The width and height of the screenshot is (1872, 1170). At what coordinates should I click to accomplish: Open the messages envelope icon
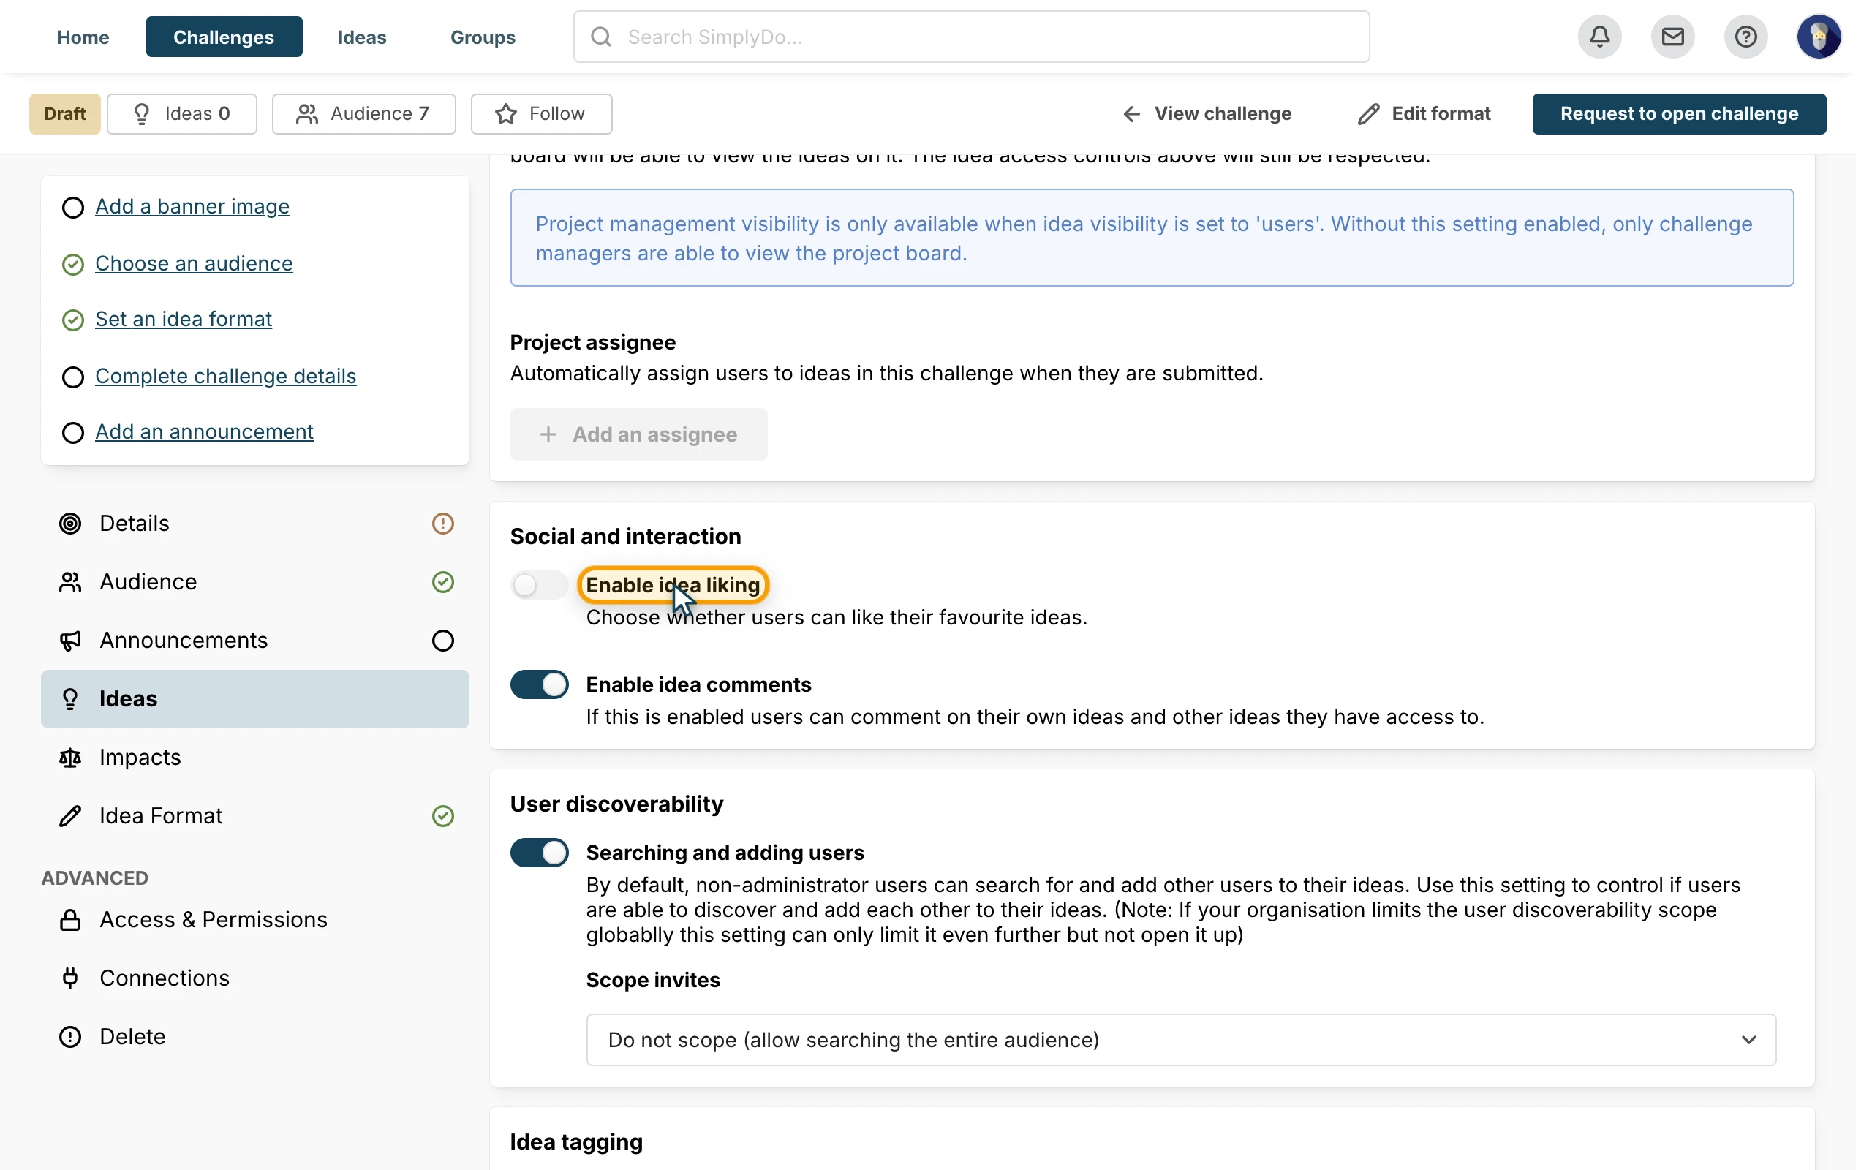coord(1672,37)
